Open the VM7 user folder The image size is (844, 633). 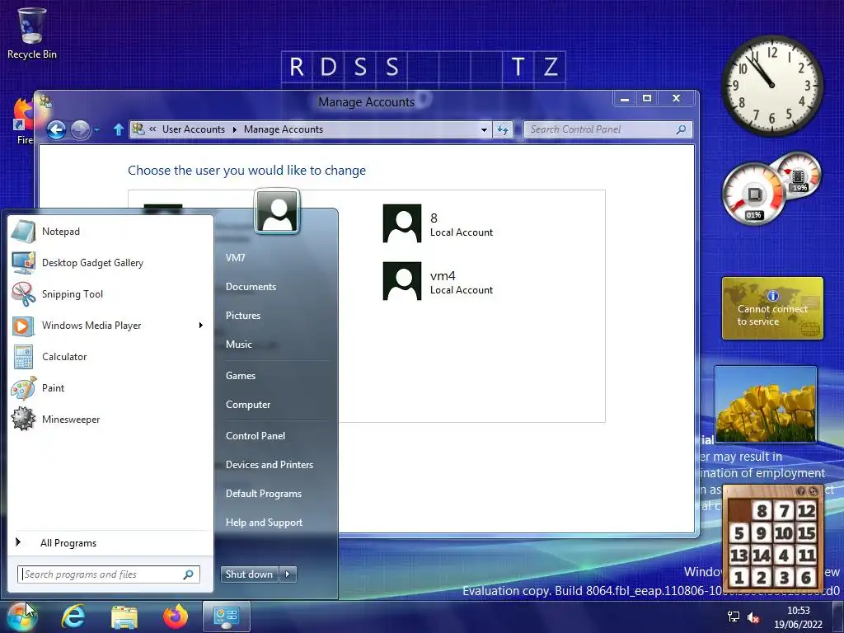point(235,258)
